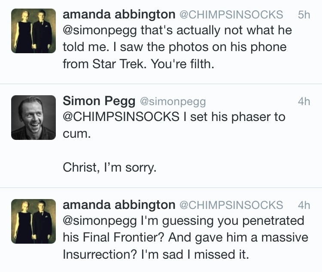
Task: Open the @simonpegg mention starting the first tweet
Action: (100, 31)
